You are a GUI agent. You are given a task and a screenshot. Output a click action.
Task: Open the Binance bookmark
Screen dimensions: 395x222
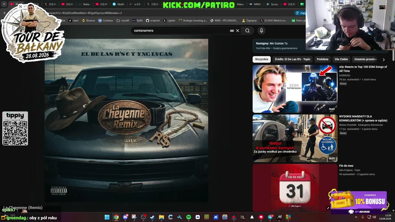[88, 21]
